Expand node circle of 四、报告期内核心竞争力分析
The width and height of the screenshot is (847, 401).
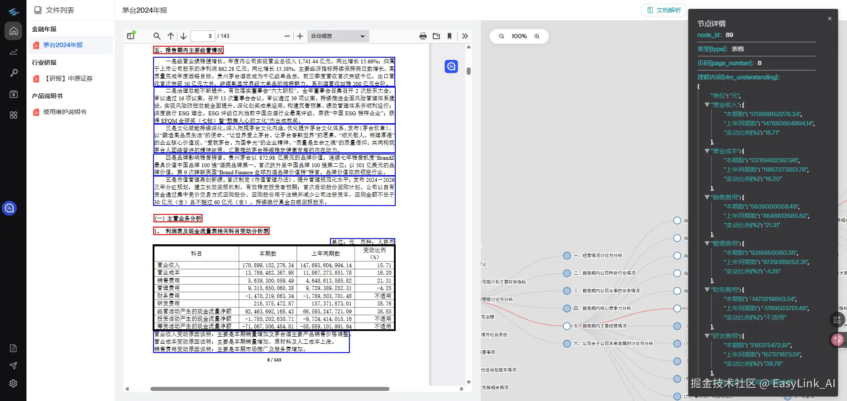(x=567, y=309)
